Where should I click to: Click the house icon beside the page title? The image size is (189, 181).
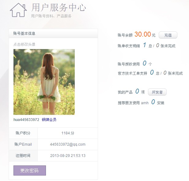18,10
